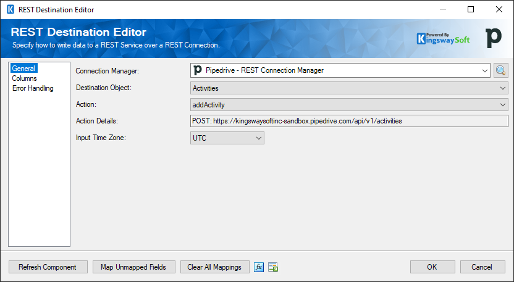Viewport: 514px width, 282px height.
Task: Confirm the dialog with OK
Action: [x=432, y=267]
